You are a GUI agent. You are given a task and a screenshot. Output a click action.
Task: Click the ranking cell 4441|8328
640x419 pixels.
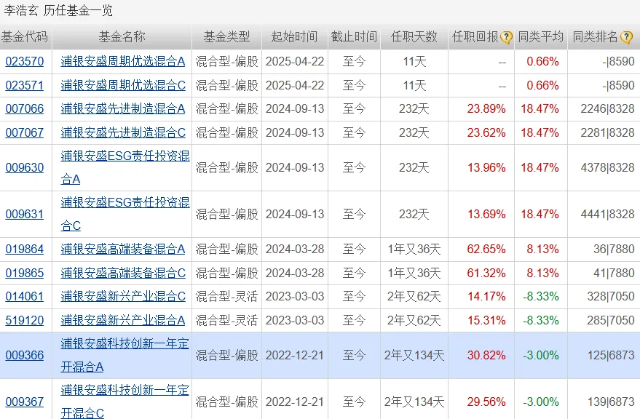607,214
